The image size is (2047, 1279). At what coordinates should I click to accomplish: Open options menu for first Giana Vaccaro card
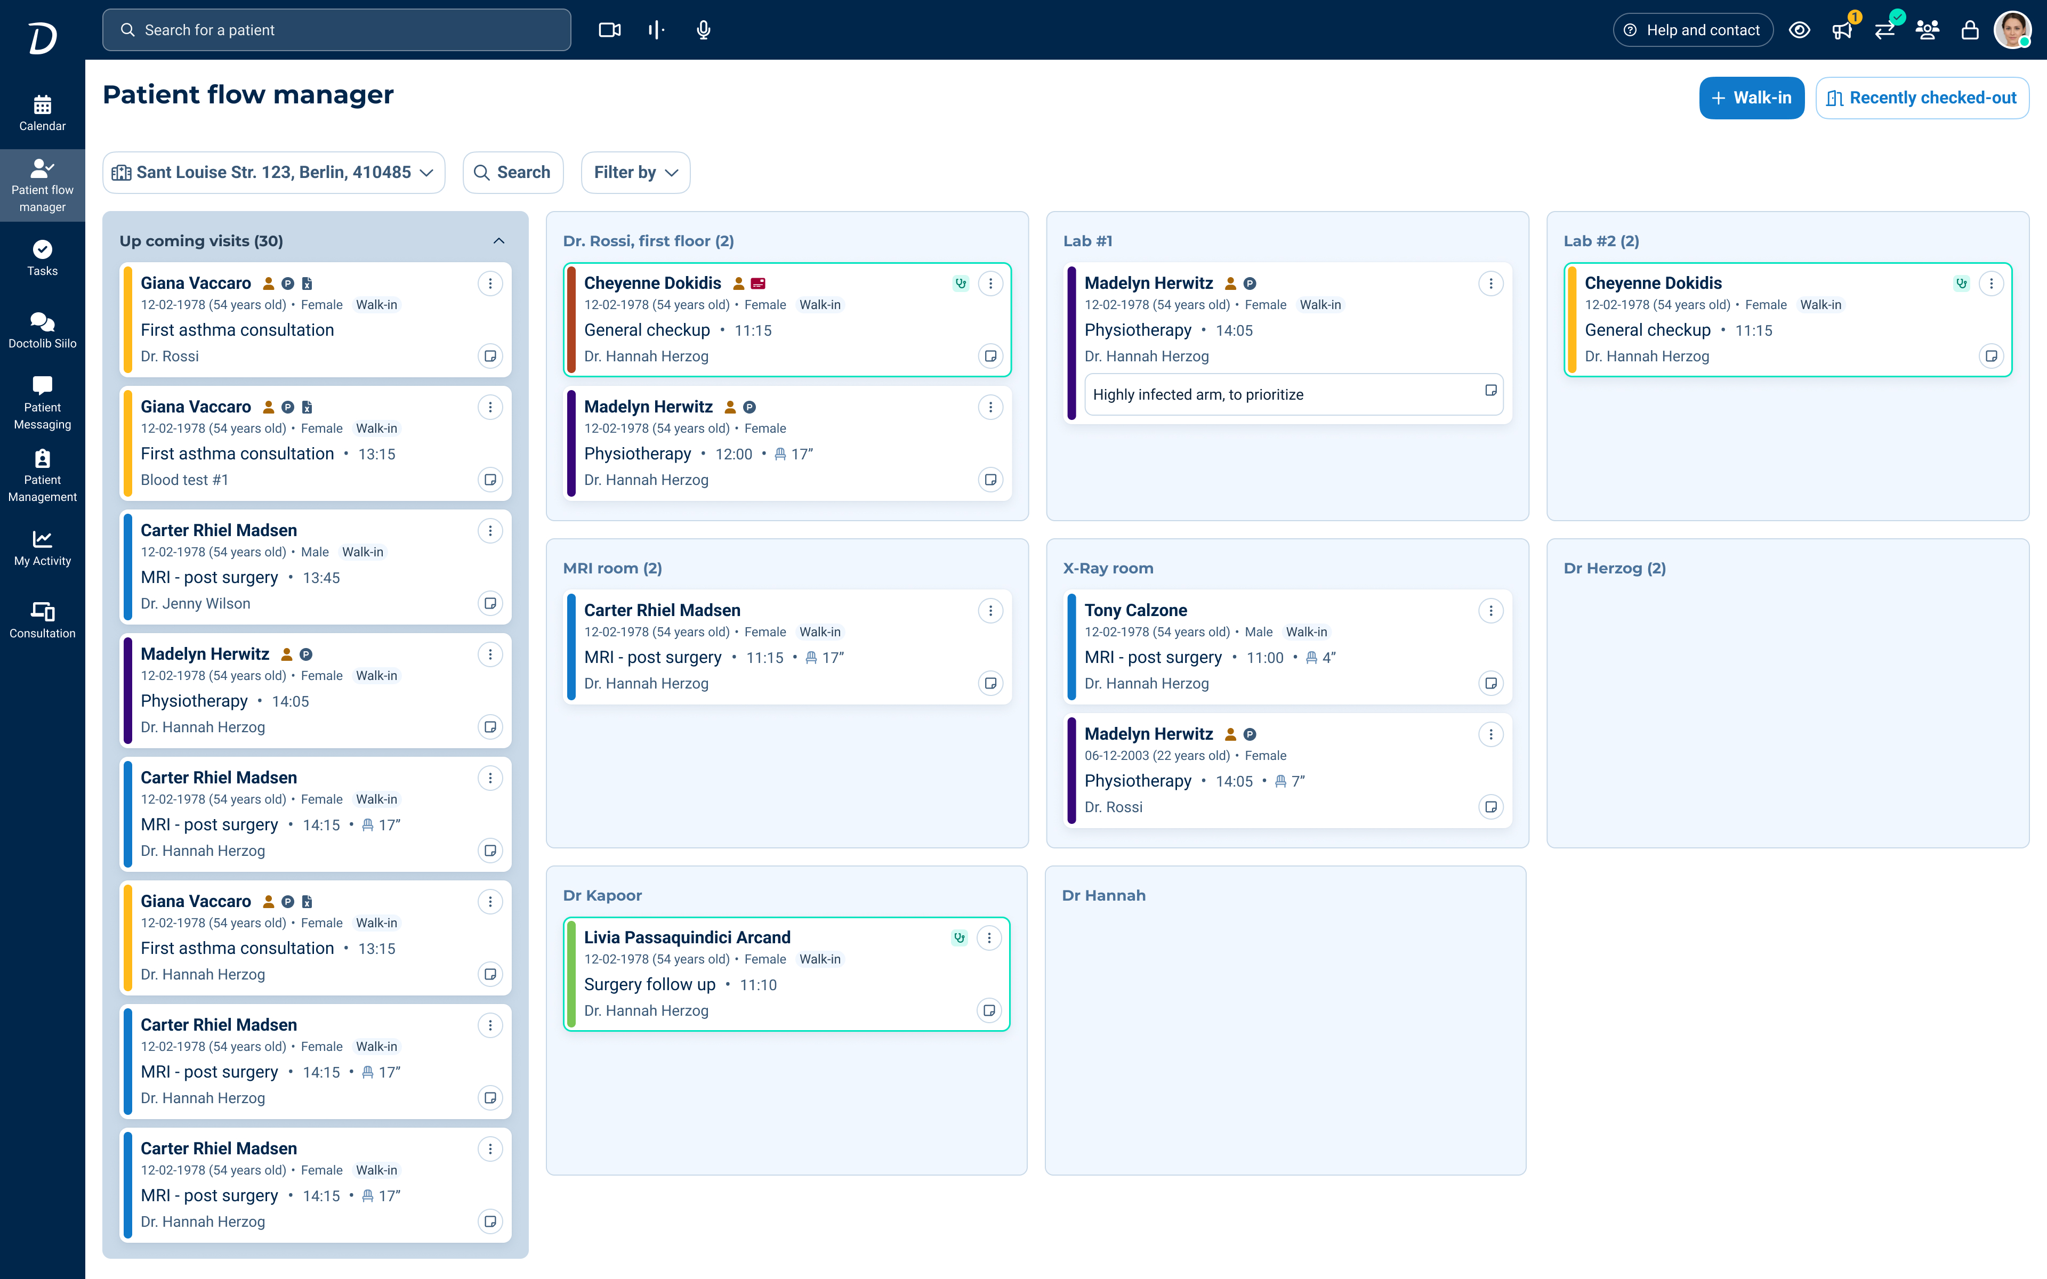[x=490, y=284]
